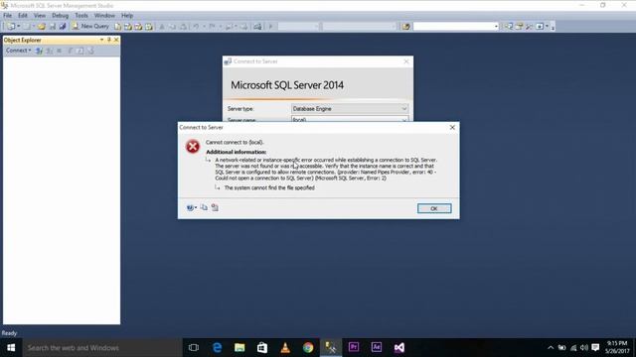Click the Analysis Services XMLA Query icon
Screen dimensions: 636x357
[x=149, y=27]
